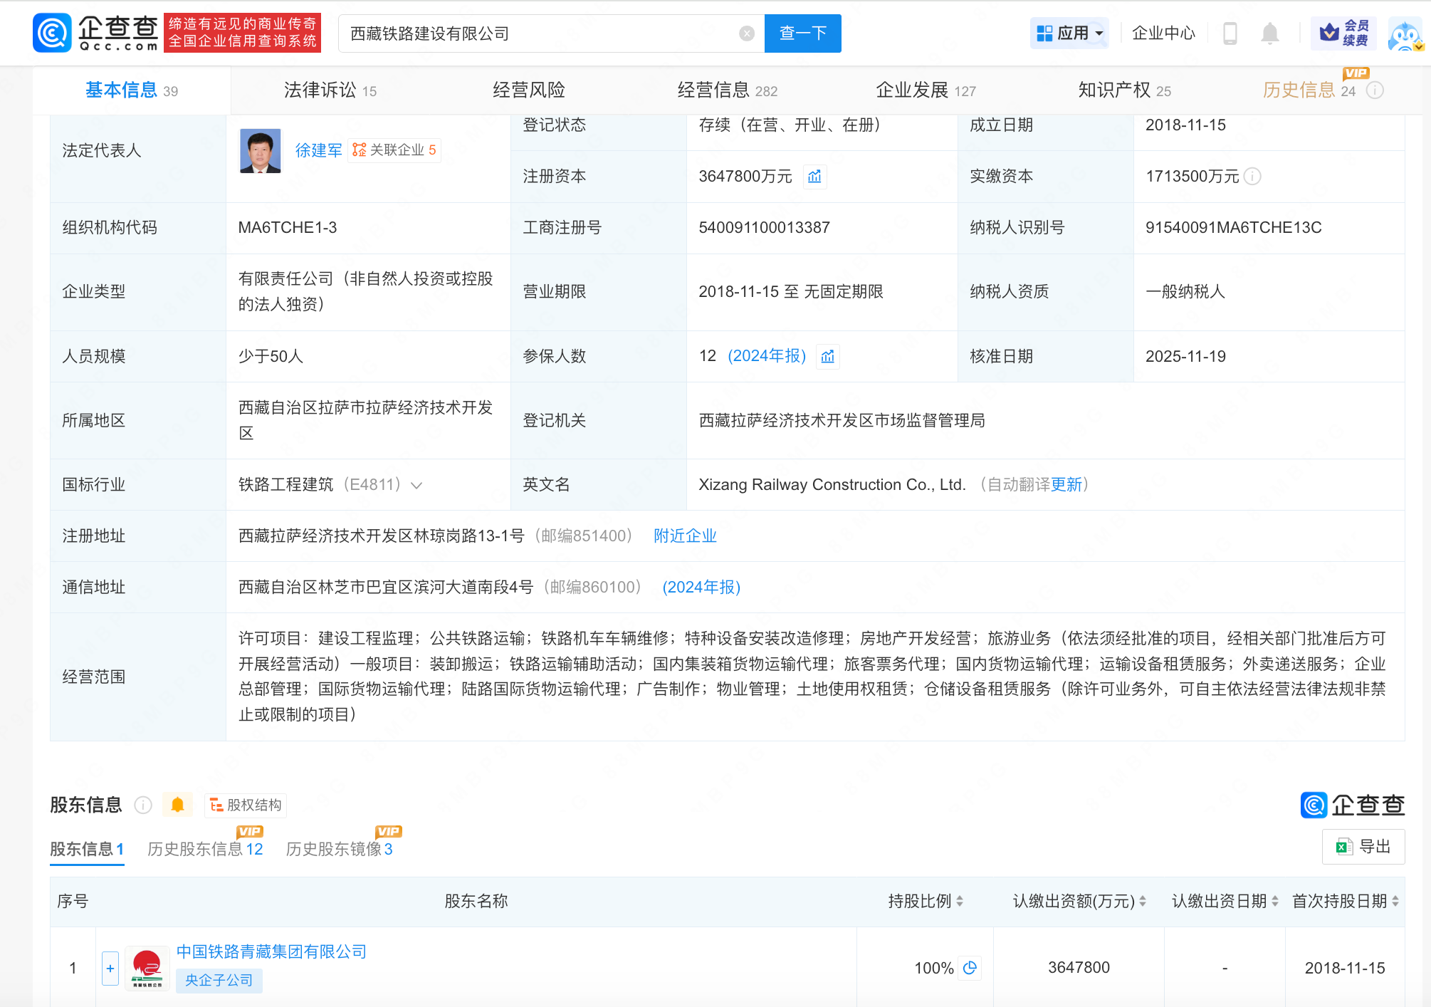
Task: Expand shareholder row plus button
Action: pos(110,968)
